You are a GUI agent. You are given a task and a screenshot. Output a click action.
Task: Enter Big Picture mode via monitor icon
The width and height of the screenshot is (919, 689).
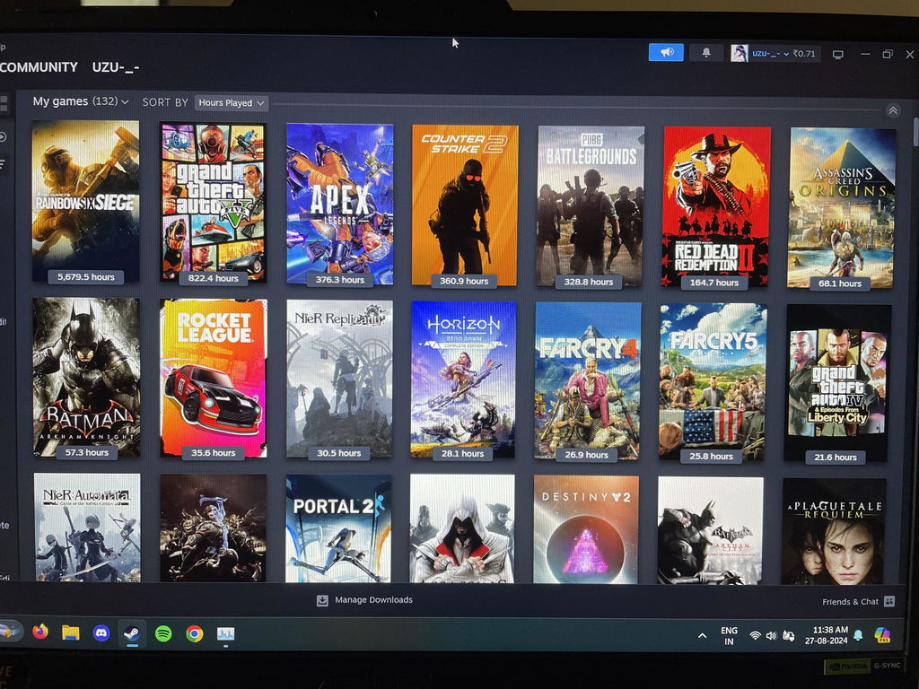coord(838,55)
